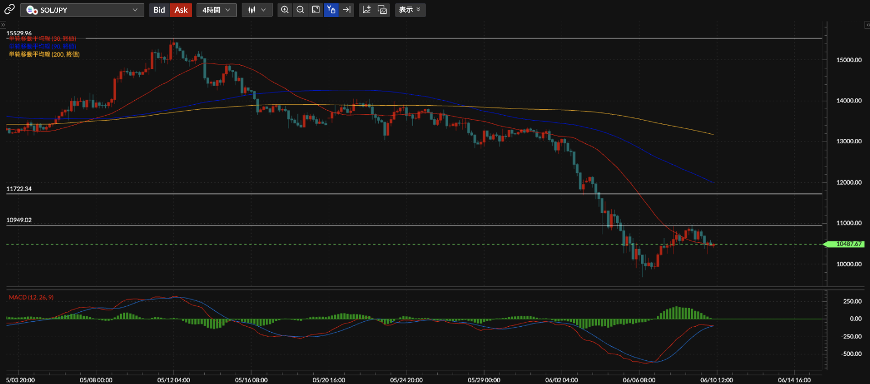The width and height of the screenshot is (870, 384).
Task: Click the 06/06 08:00 time axis label
Action: point(639,380)
